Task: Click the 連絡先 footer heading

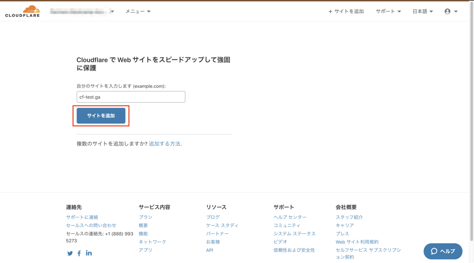Action: 74,207
